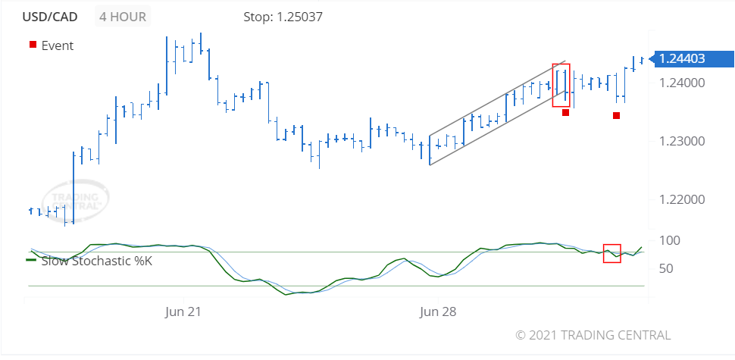Image resolution: width=735 pixels, height=360 pixels.
Task: Click the 100 level on the stochastic axis
Action: pyautogui.click(x=670, y=241)
